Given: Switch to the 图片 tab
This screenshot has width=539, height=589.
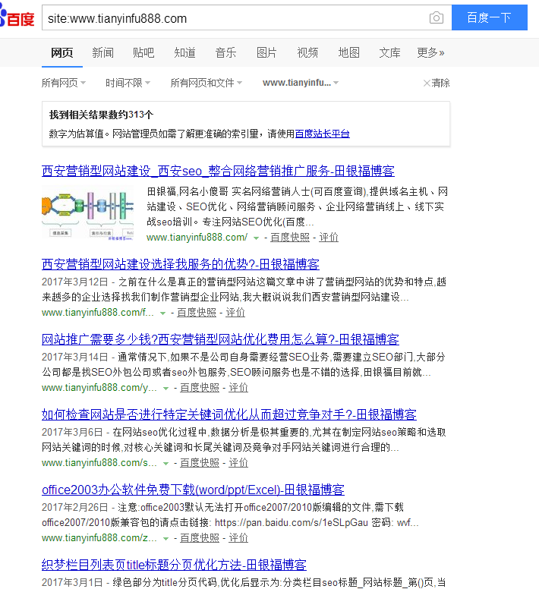Looking at the screenshot, I should tap(266, 52).
